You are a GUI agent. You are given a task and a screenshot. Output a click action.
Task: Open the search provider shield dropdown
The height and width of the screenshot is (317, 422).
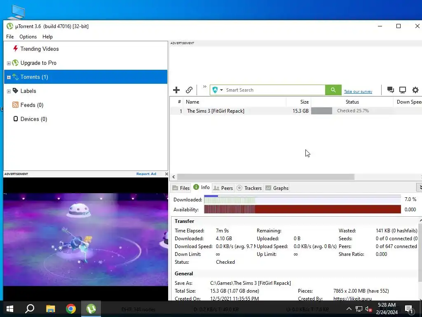[x=218, y=90]
